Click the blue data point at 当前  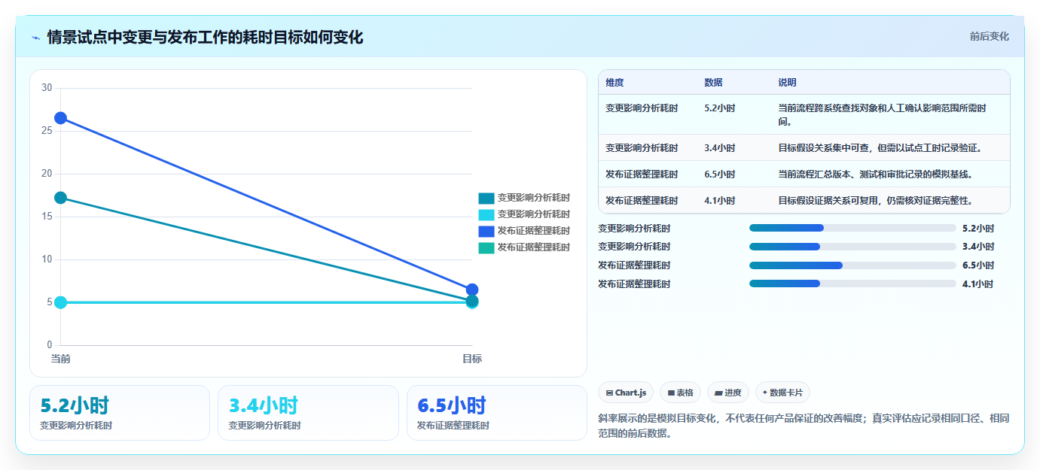(x=60, y=118)
